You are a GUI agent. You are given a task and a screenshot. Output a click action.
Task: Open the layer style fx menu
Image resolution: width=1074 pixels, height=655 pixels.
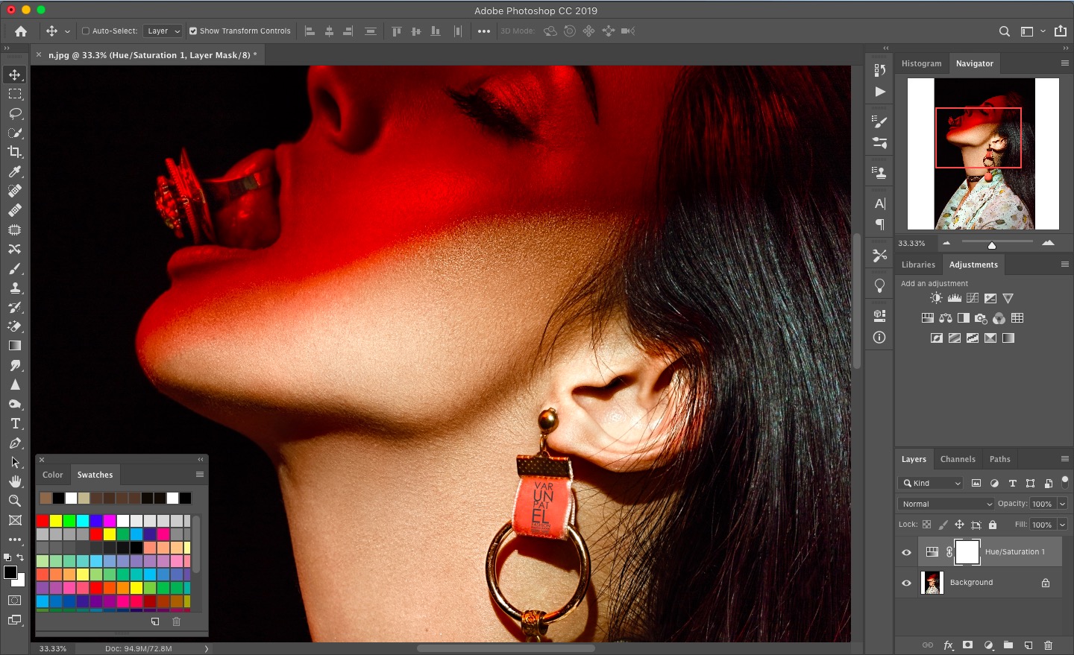949,645
